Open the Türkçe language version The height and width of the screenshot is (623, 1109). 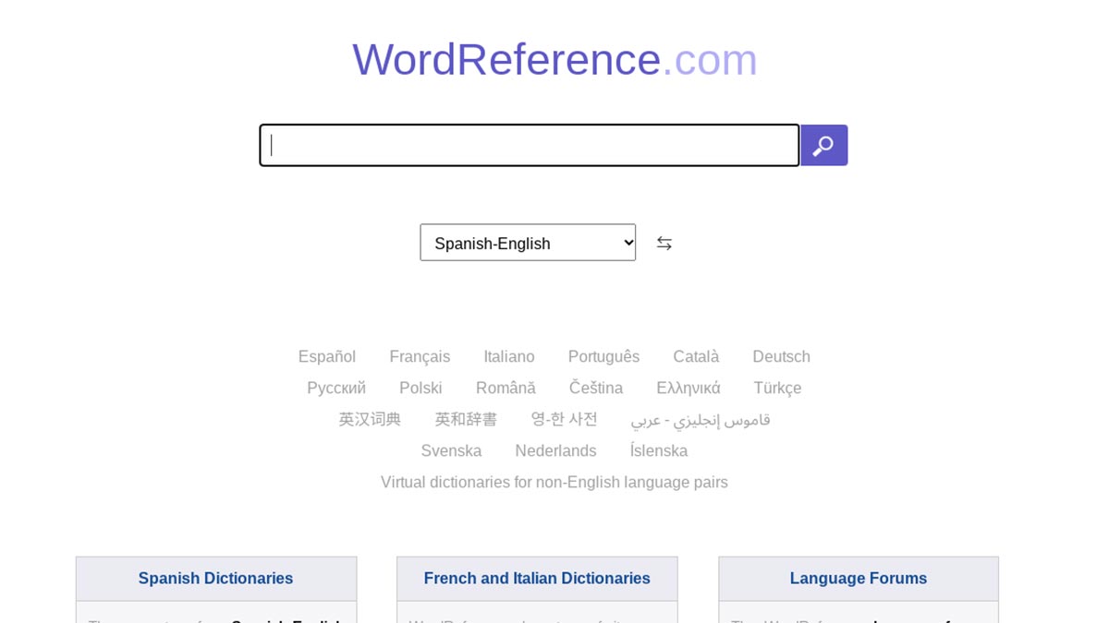tap(777, 388)
